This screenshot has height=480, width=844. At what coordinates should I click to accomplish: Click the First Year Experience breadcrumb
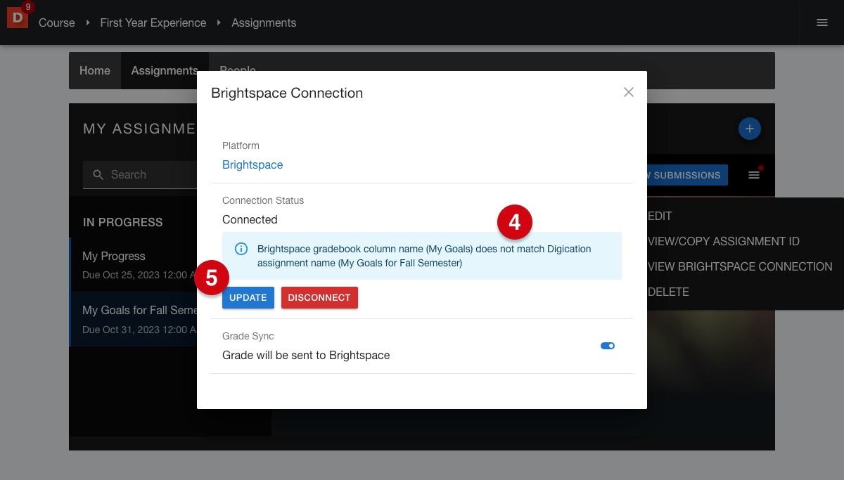[x=153, y=22]
